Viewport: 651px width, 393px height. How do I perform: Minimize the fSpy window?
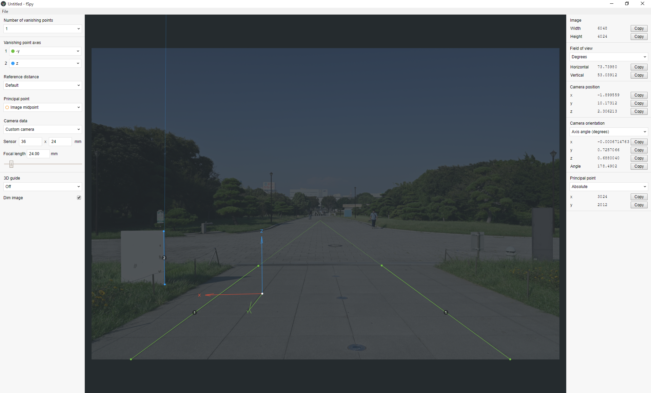point(612,4)
